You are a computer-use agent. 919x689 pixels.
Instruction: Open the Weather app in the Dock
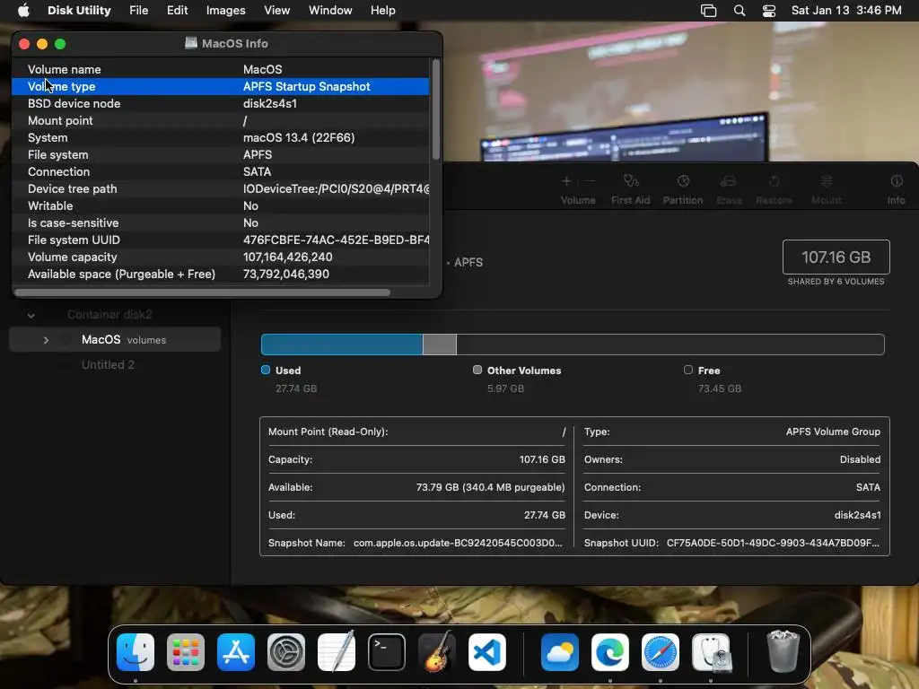click(560, 652)
